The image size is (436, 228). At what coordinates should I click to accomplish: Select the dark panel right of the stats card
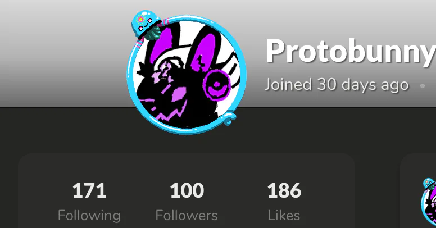(x=419, y=167)
